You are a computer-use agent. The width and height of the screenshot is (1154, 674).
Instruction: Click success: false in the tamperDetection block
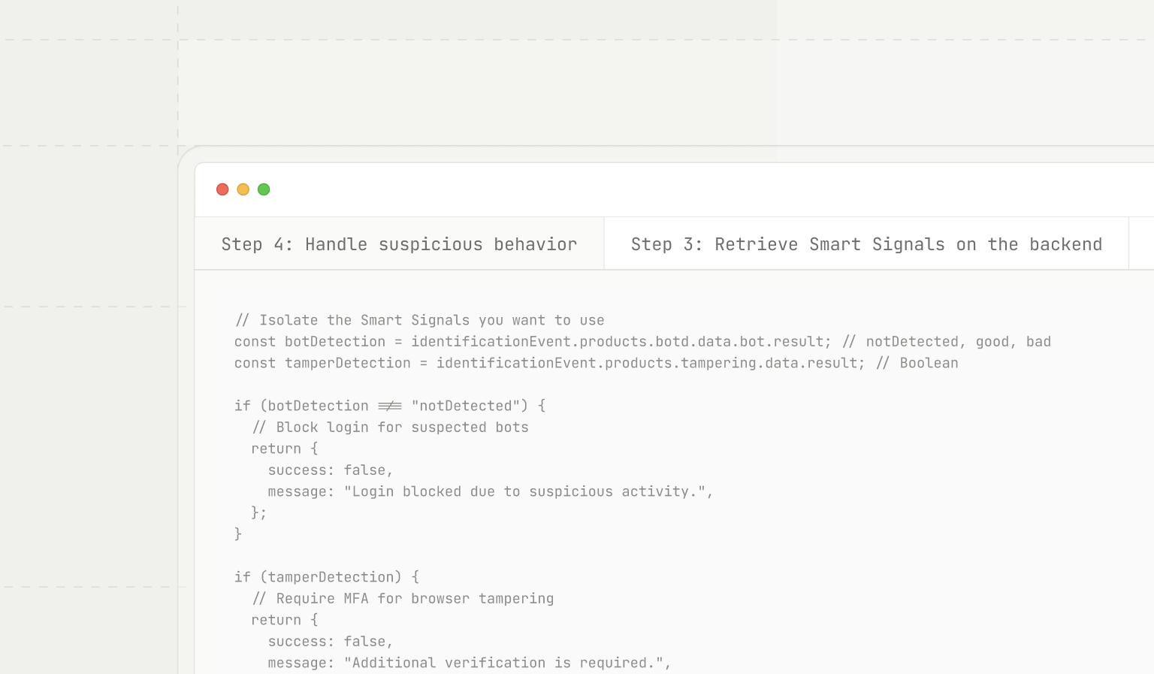tap(330, 642)
